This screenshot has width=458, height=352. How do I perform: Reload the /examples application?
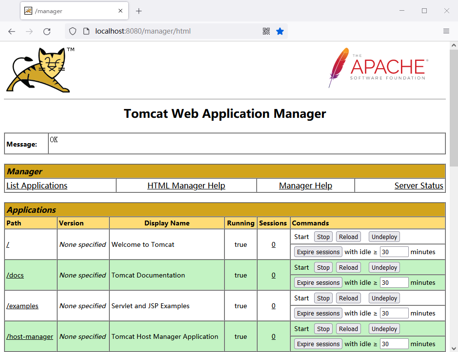348,298
